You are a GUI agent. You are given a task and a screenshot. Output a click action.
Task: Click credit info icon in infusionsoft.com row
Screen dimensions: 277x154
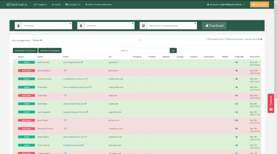pos(237,87)
